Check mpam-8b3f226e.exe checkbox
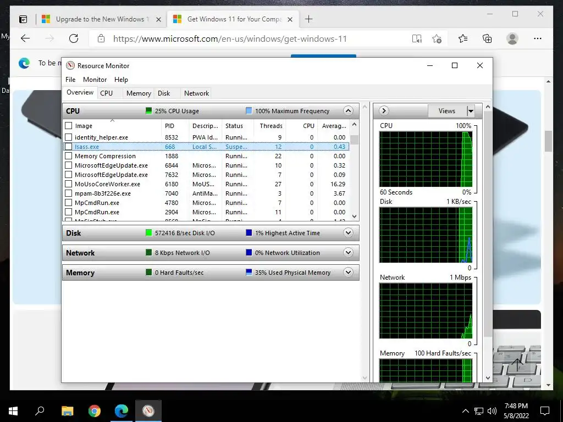The image size is (563, 422). pyautogui.click(x=69, y=193)
